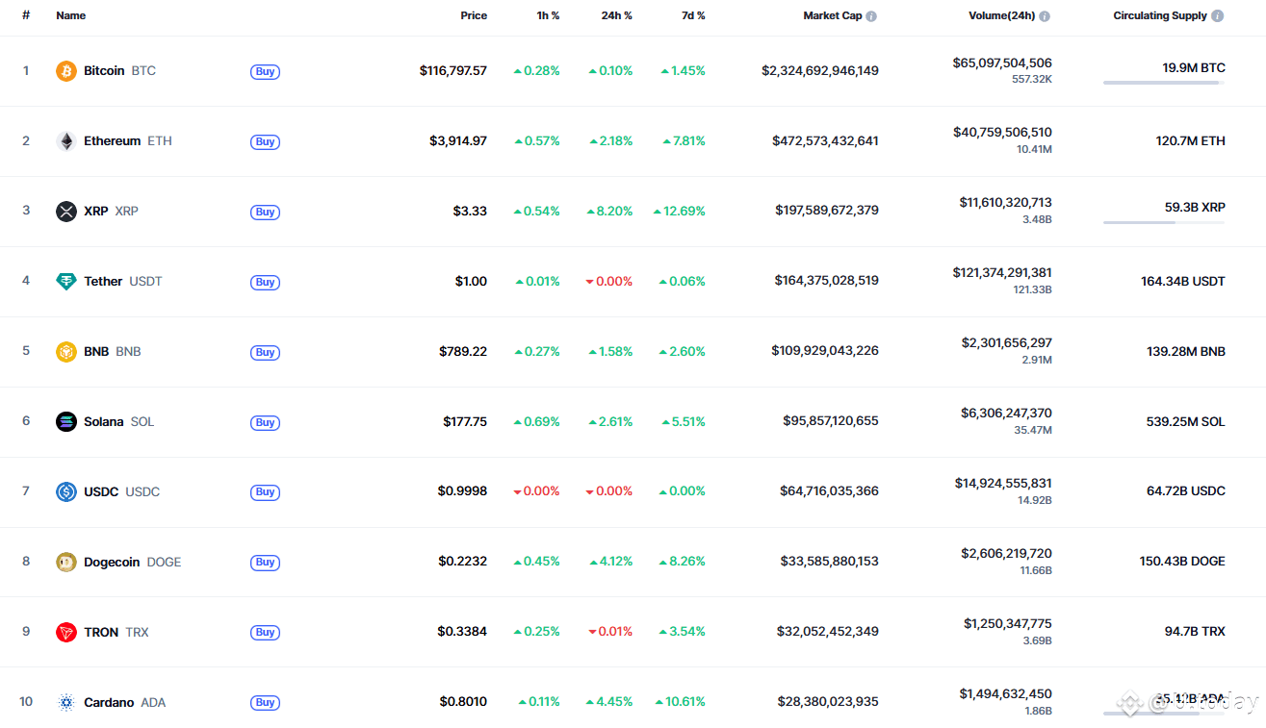
Task: Click the Buy button for XRP
Action: (x=266, y=212)
